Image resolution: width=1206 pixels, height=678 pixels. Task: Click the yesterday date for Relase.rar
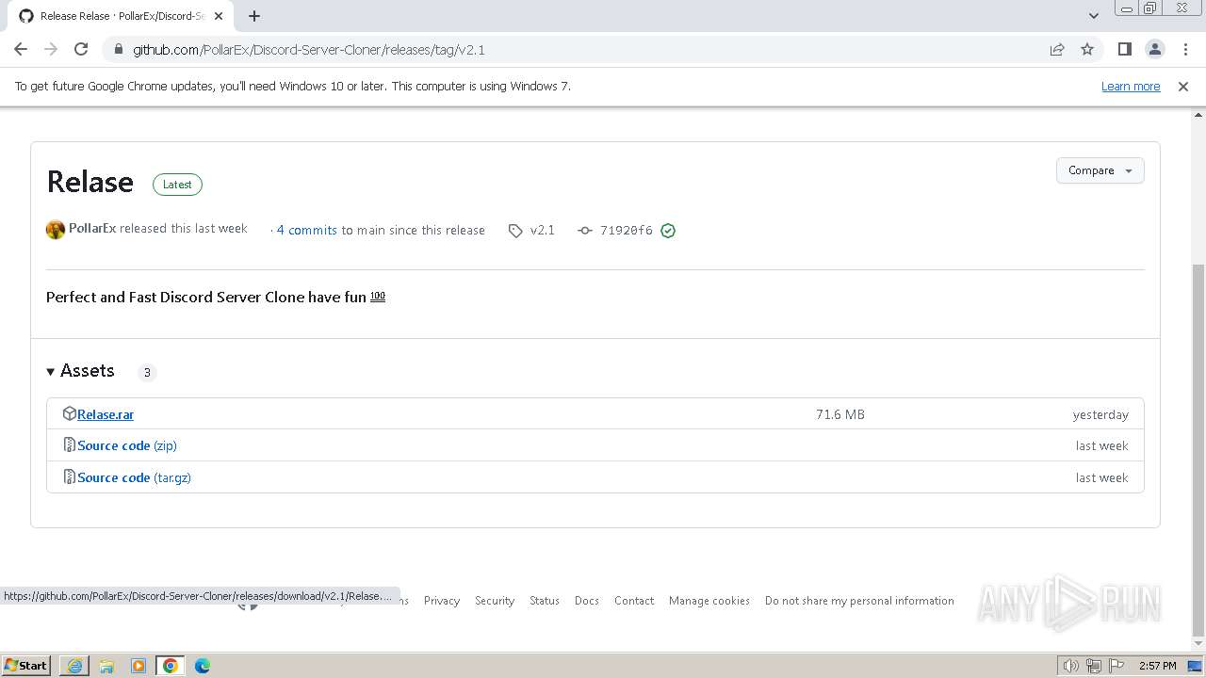point(1100,414)
